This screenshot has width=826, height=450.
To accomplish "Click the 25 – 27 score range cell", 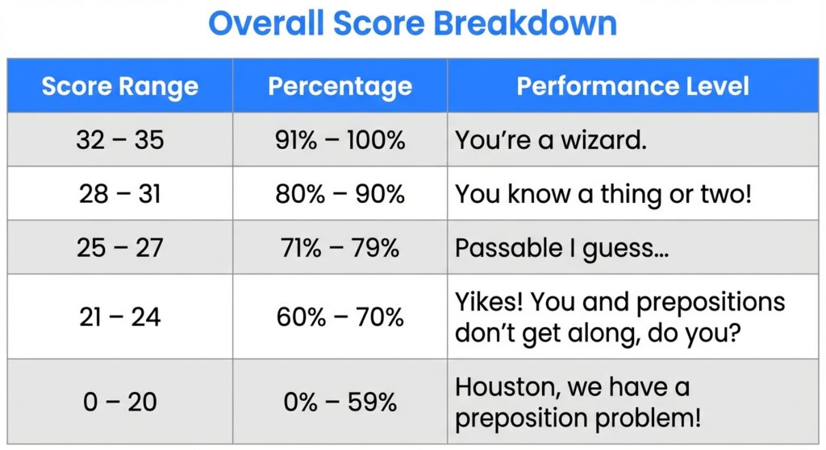I will click(x=119, y=248).
